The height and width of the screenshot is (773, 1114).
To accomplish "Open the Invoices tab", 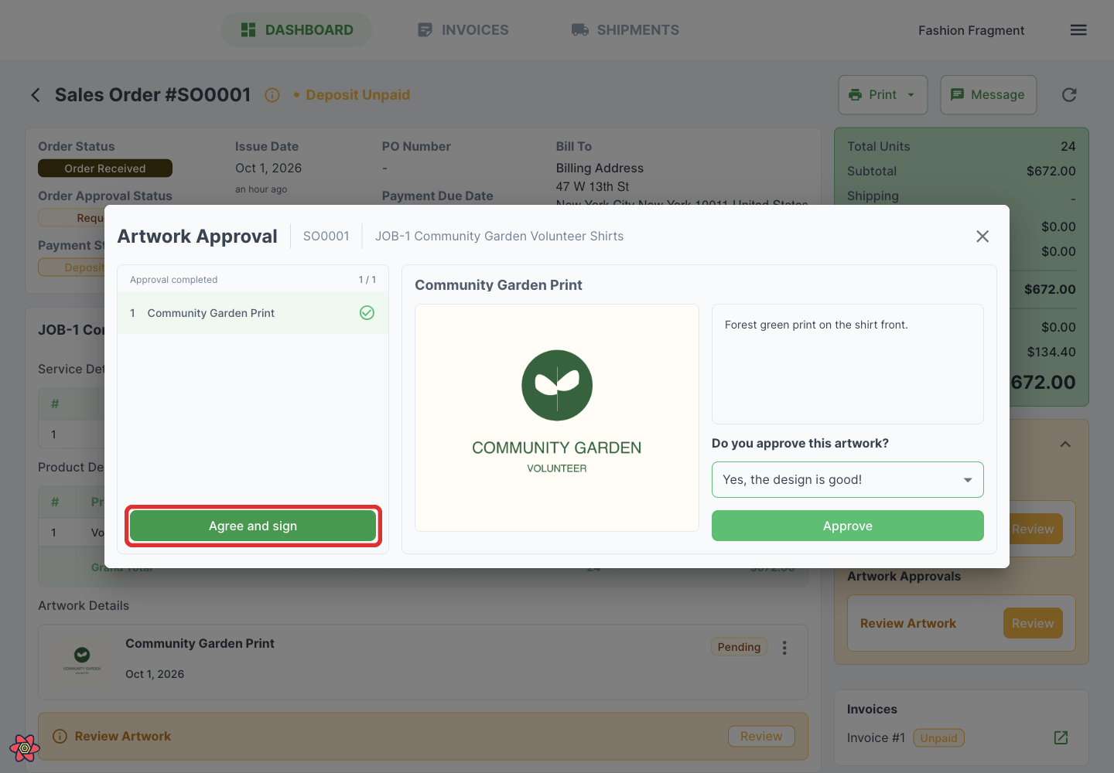I will tap(463, 30).
